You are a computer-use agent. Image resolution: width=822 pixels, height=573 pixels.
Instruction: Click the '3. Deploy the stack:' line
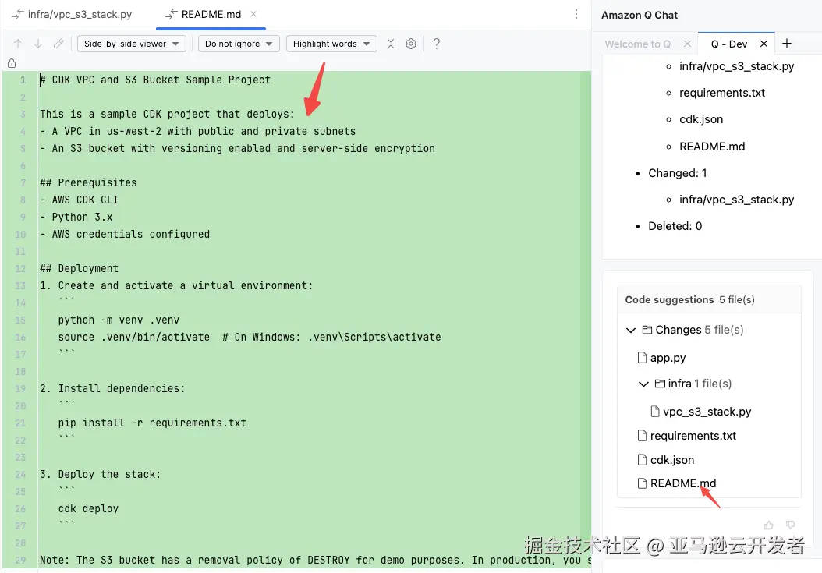pos(100,474)
